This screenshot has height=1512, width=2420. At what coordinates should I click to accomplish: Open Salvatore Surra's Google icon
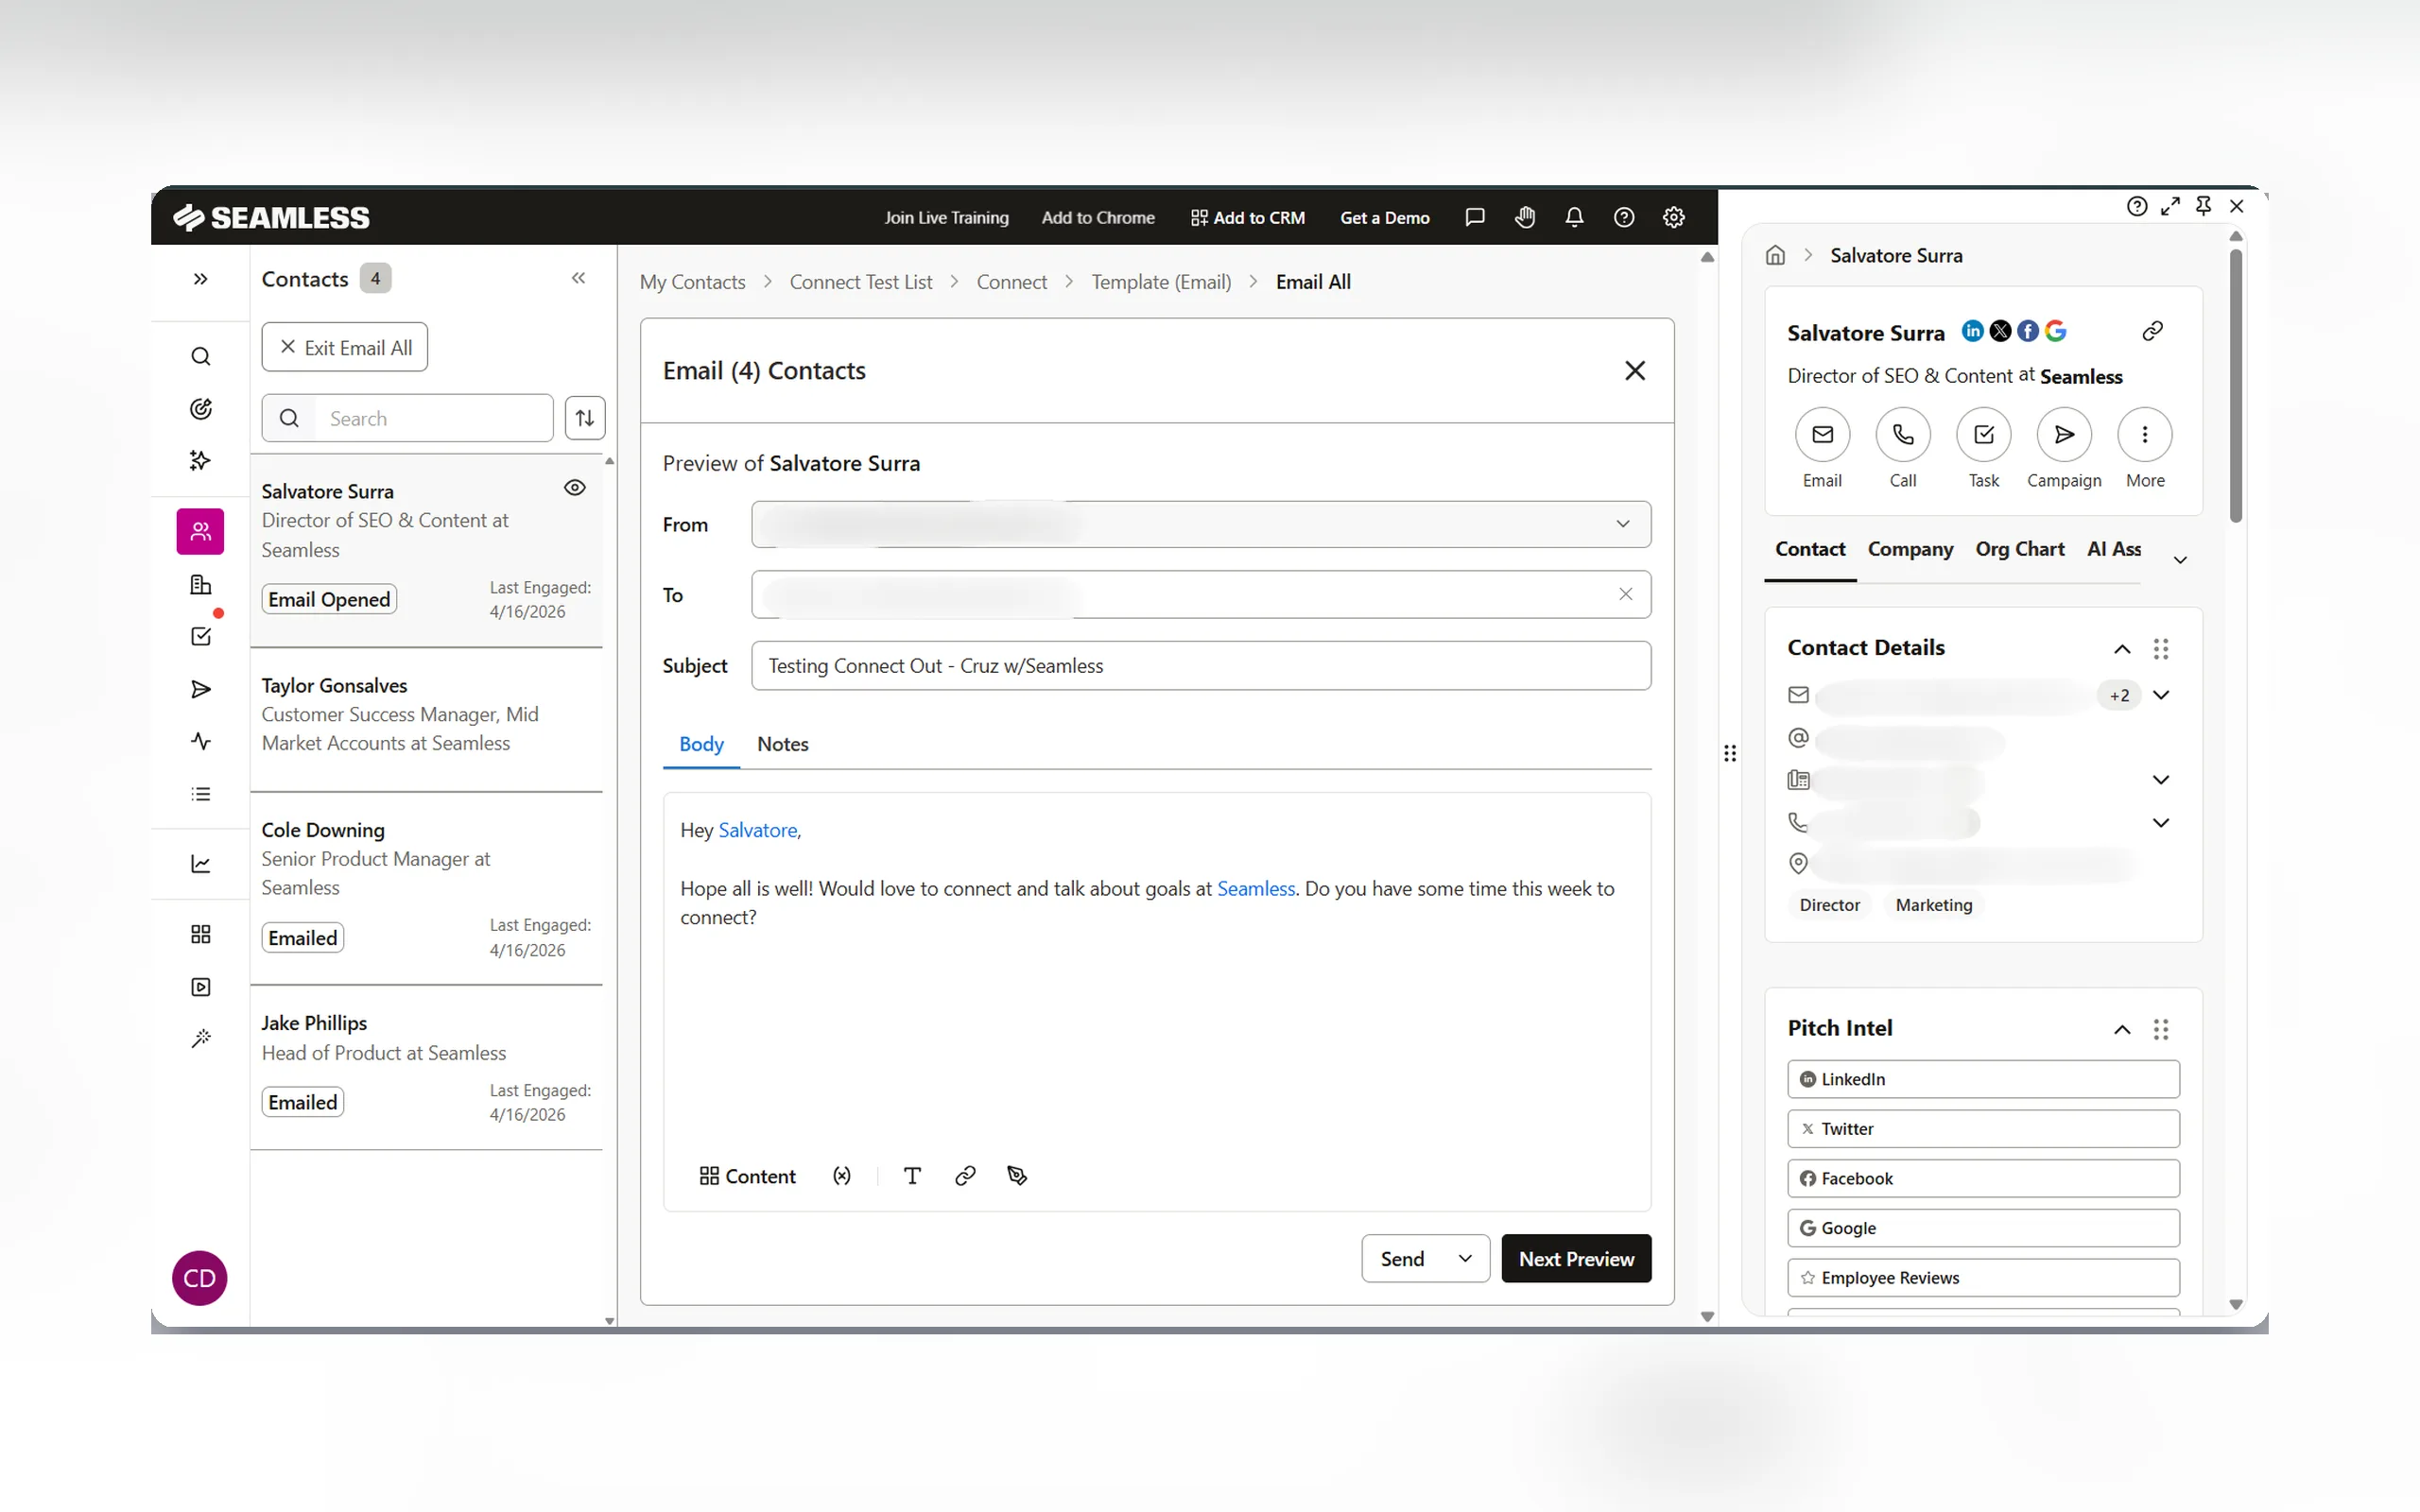pyautogui.click(x=2056, y=331)
